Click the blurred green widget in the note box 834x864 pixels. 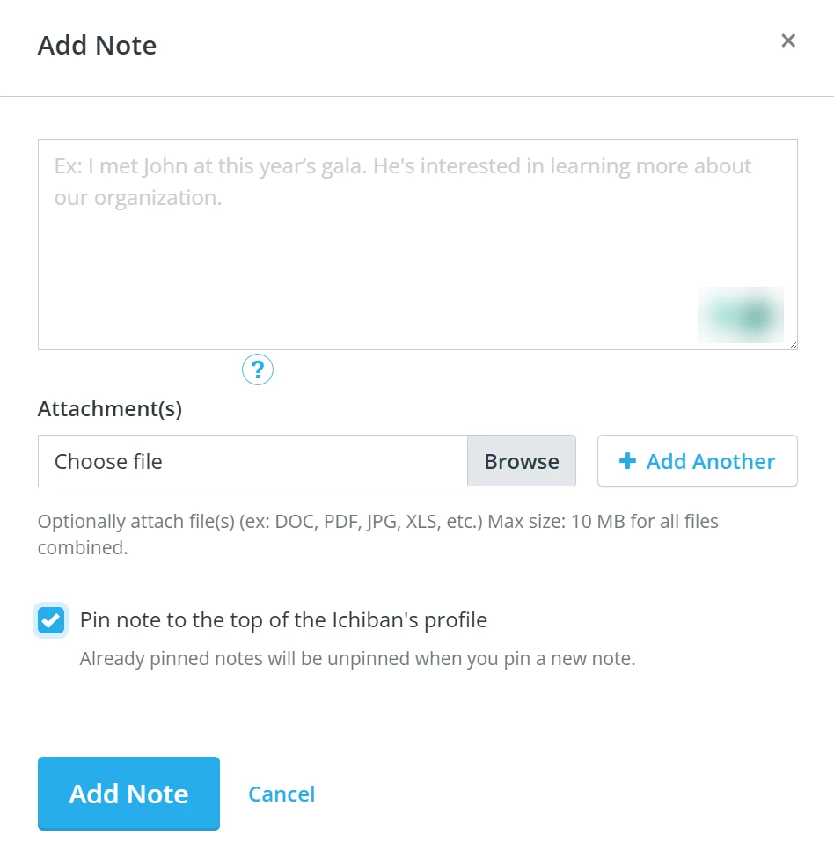click(x=741, y=315)
